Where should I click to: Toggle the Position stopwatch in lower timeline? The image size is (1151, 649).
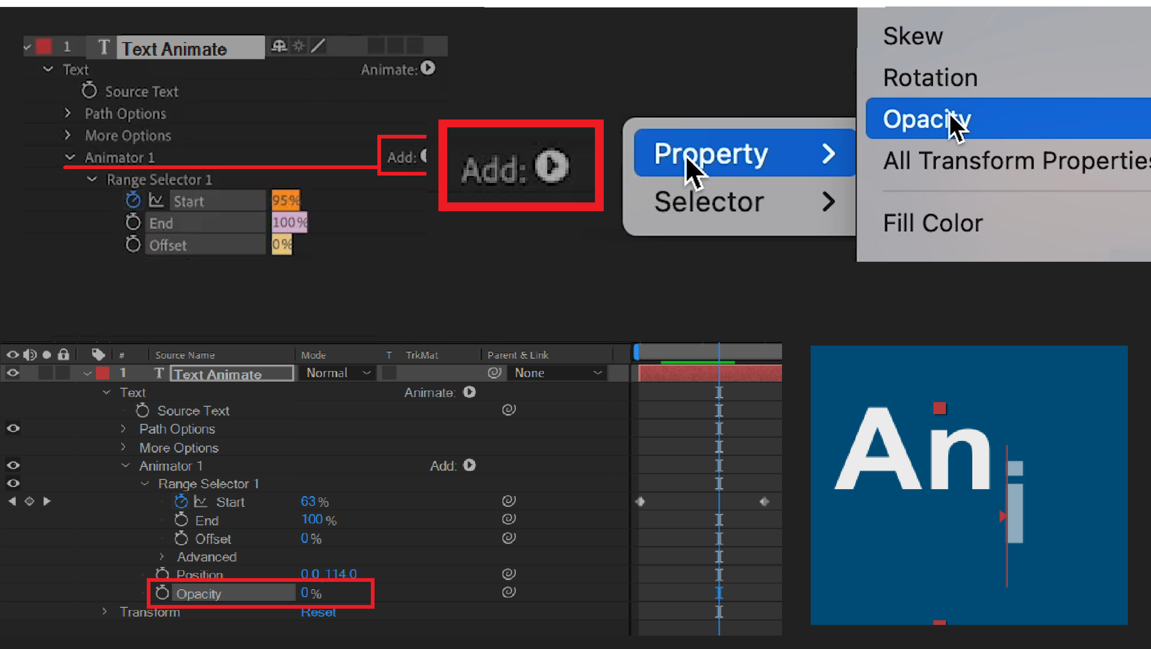pos(162,574)
